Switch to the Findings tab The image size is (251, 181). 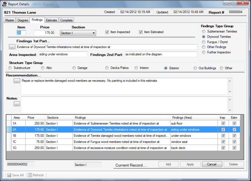coord(37,20)
